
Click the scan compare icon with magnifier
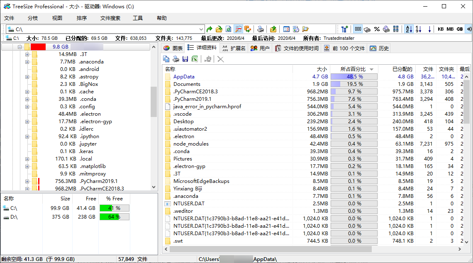point(238,29)
